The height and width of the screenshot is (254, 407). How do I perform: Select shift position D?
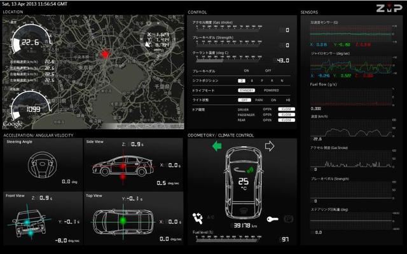(242, 81)
